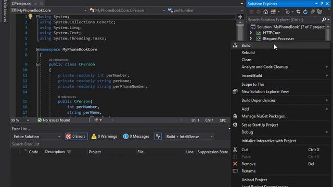
Task: Show all files icon in Solution Explorer
Action: click(319, 12)
